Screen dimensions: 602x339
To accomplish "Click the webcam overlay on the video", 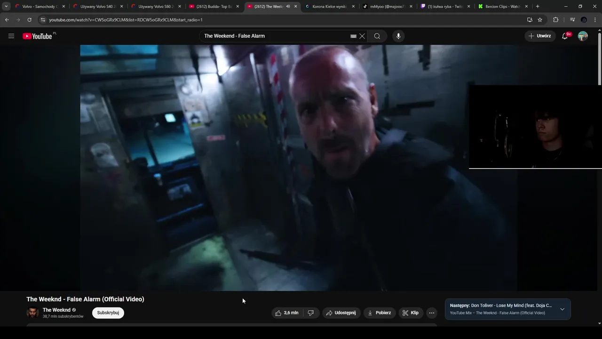I will coord(535,126).
